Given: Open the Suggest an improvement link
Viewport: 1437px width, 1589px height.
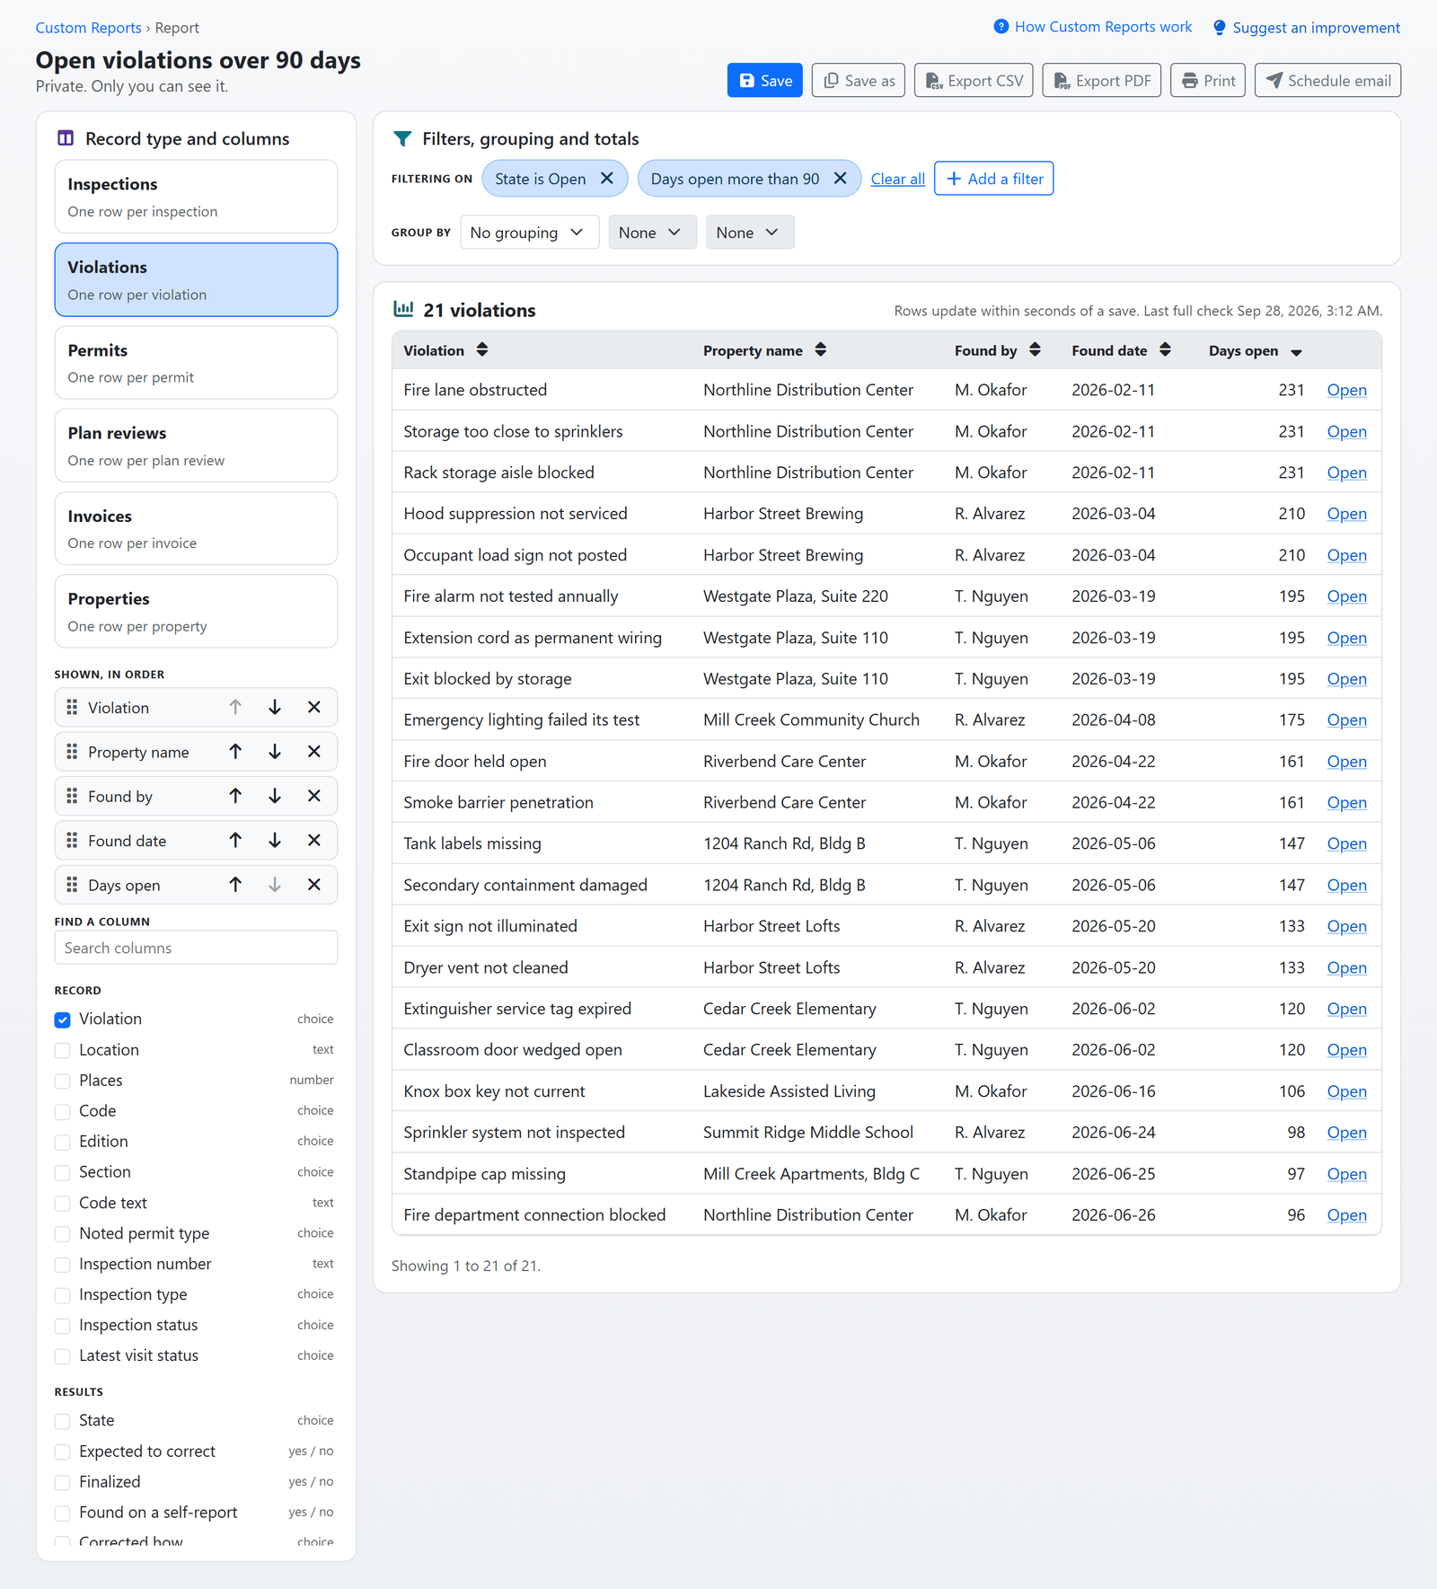Looking at the screenshot, I should [1307, 28].
